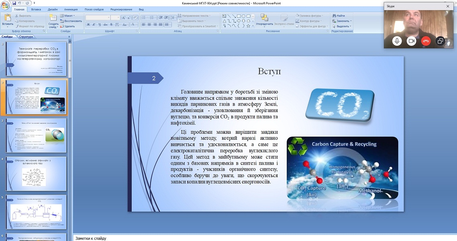
Task: Click the Вставить paste button
Action: [7, 21]
